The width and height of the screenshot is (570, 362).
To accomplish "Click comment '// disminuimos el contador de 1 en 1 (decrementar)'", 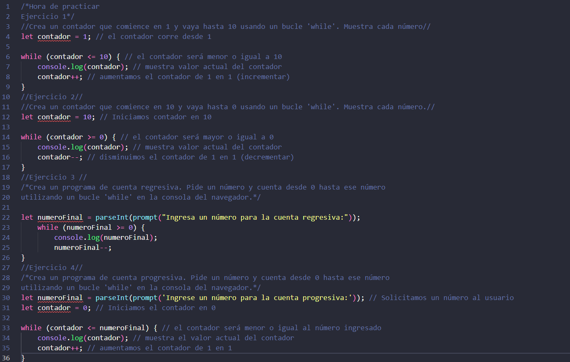I will tap(190, 157).
